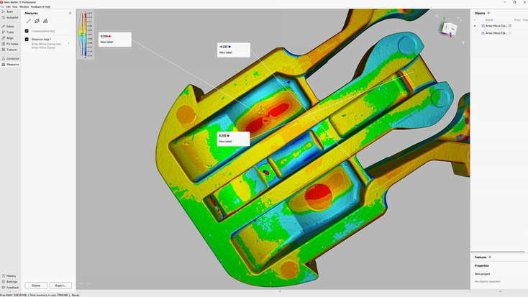Viewport: 528px width, 297px height.
Task: Close the Measures panel
Action: click(70, 13)
